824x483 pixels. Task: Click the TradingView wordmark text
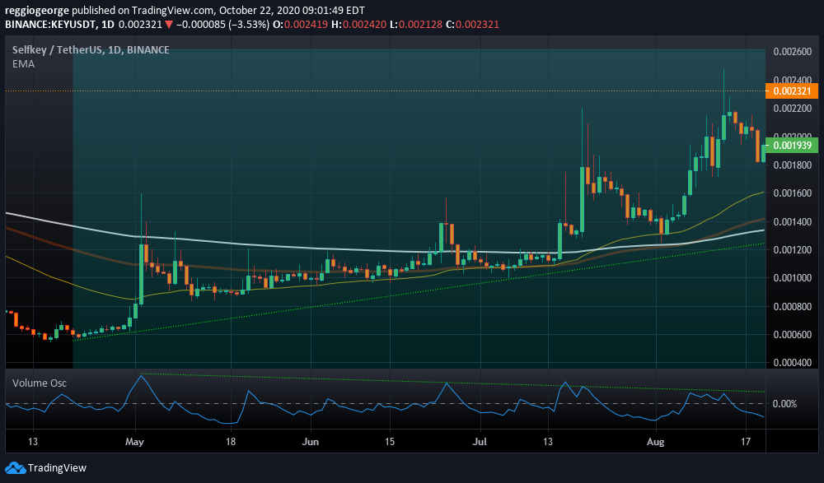(57, 467)
